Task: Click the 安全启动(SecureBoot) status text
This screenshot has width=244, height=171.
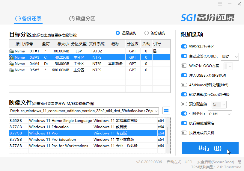Action: tap(219, 162)
